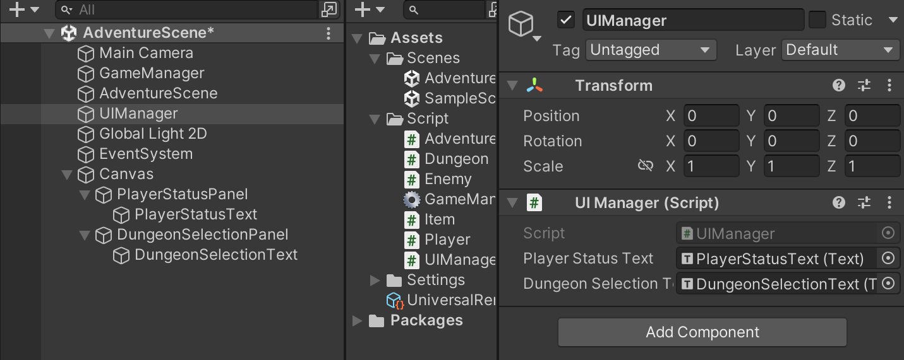Select PlayerStatusText in Hierarchy
The width and height of the screenshot is (904, 360).
[x=196, y=214]
